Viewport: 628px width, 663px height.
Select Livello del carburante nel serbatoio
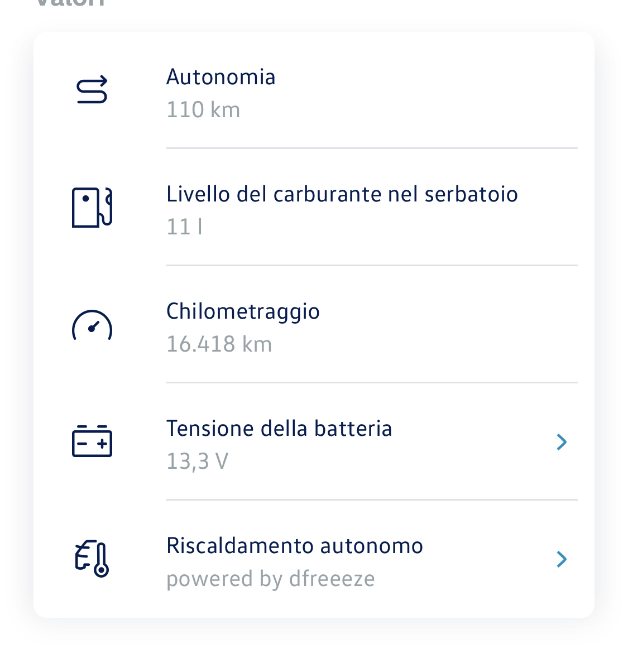[x=342, y=194]
